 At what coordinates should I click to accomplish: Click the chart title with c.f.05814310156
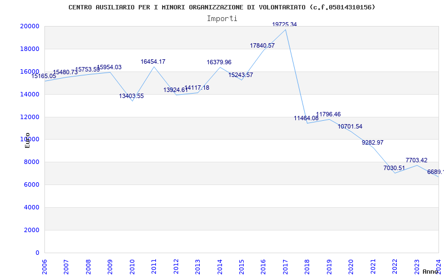[221, 7]
